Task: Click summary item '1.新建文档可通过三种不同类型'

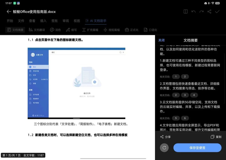Action: coord(190,65)
